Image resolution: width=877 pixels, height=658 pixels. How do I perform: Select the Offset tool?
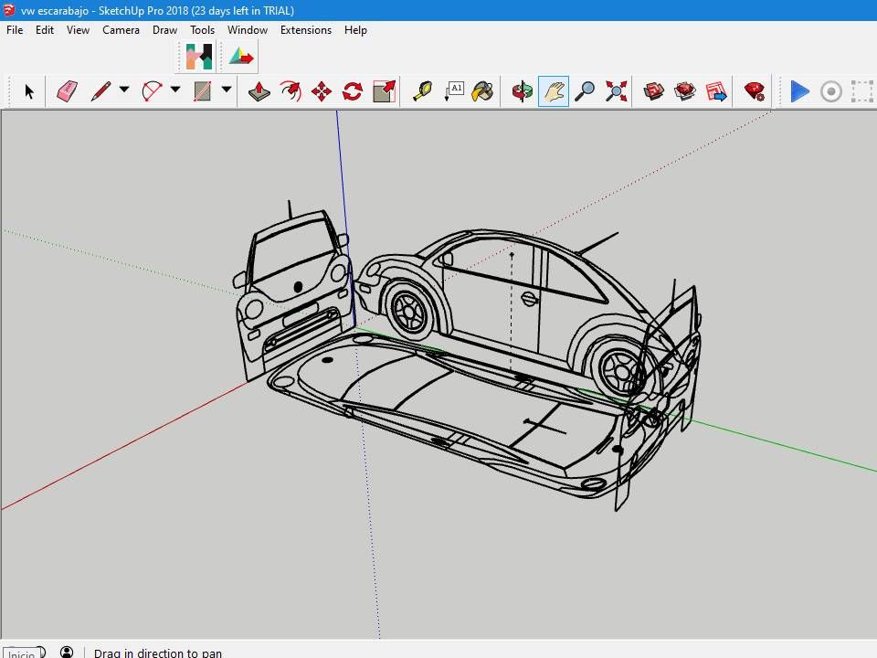[291, 91]
